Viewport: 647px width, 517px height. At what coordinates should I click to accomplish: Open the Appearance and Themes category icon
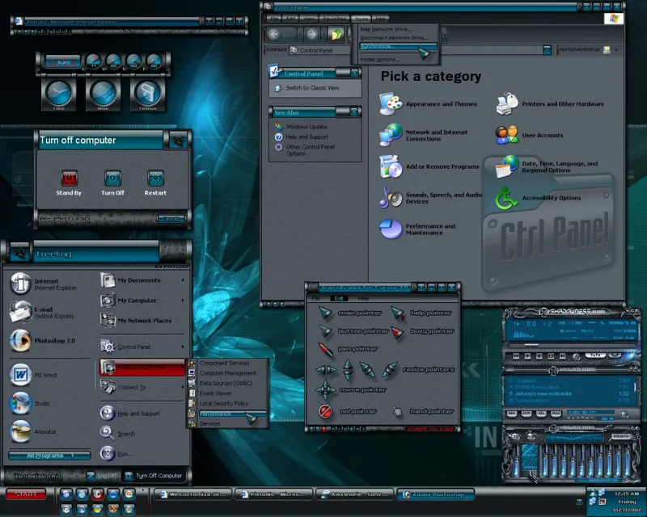point(391,103)
